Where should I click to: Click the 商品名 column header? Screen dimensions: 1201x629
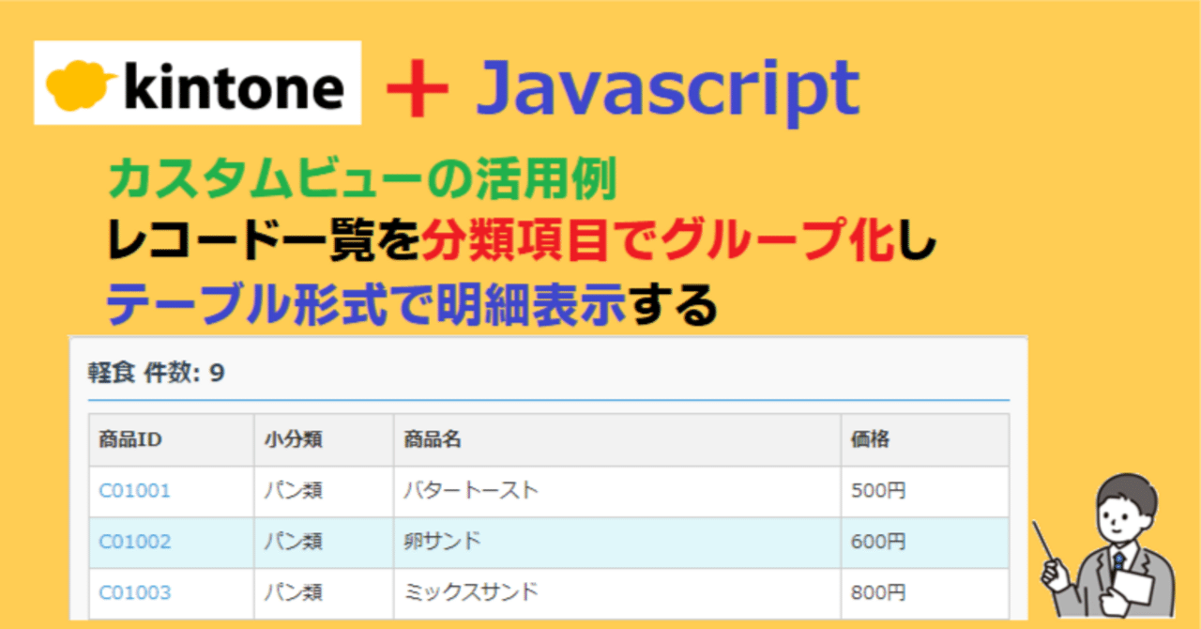pyautogui.click(x=617, y=439)
